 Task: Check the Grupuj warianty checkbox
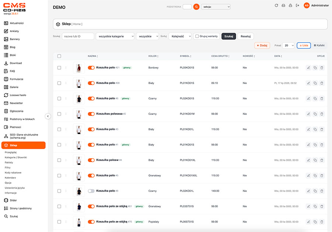(x=197, y=36)
